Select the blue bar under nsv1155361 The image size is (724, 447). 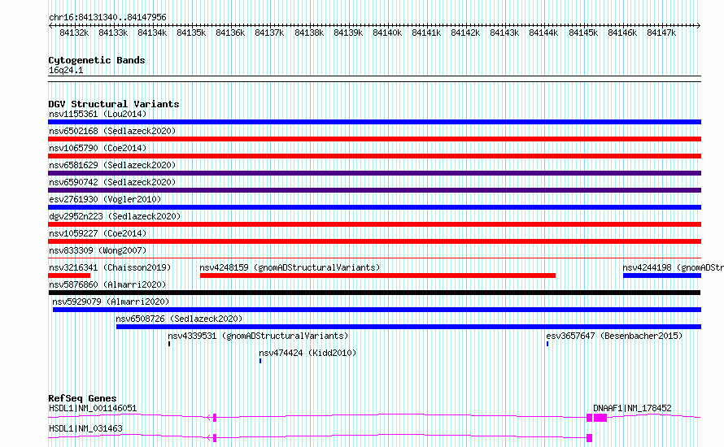click(374, 122)
